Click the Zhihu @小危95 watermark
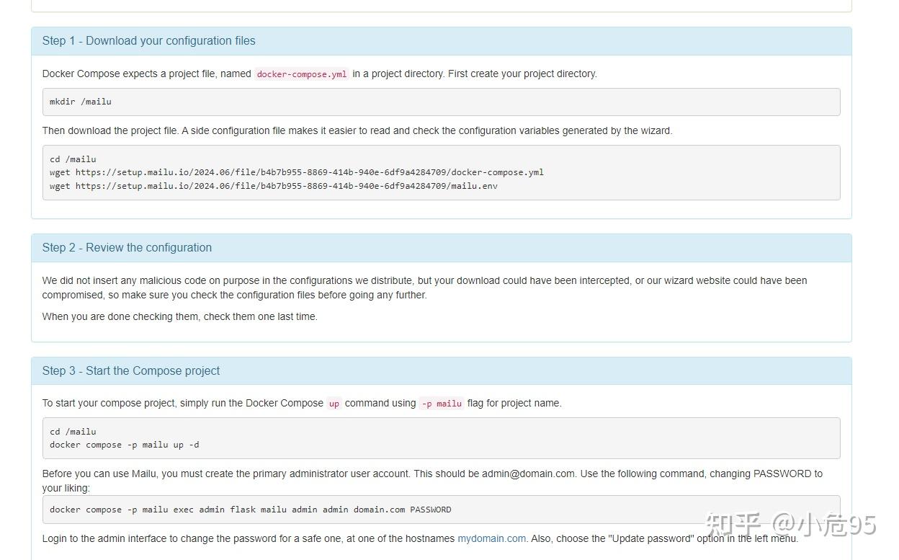Viewport: 899px width, 560px height. pos(790,525)
